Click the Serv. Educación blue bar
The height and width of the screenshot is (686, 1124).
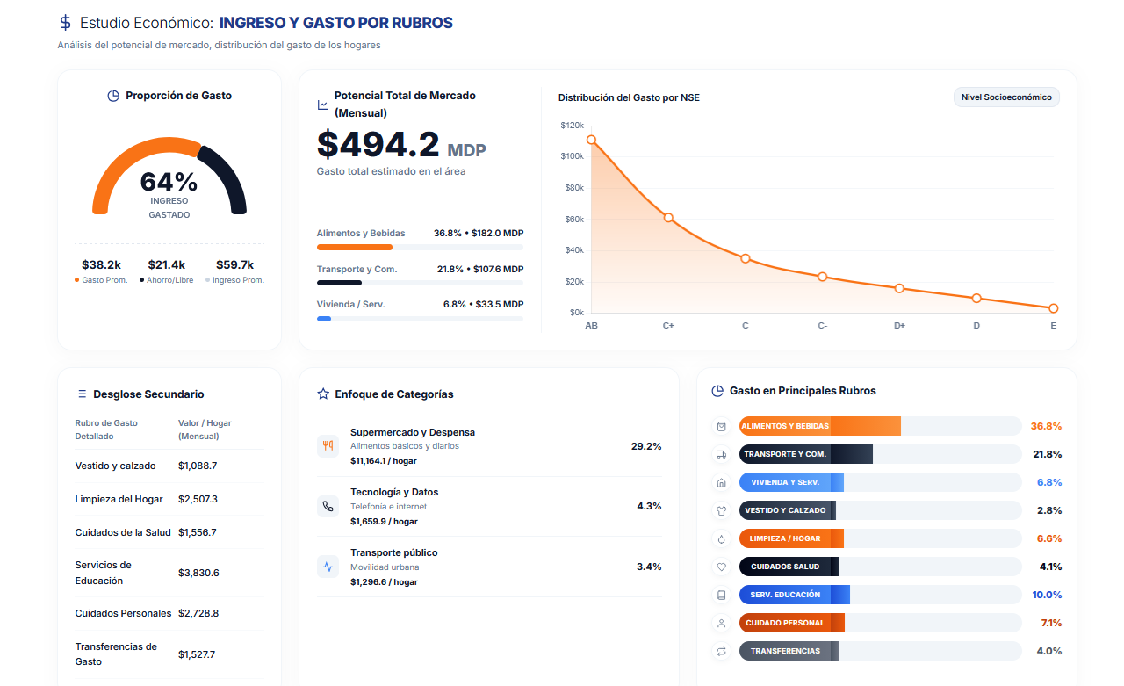[x=795, y=595]
